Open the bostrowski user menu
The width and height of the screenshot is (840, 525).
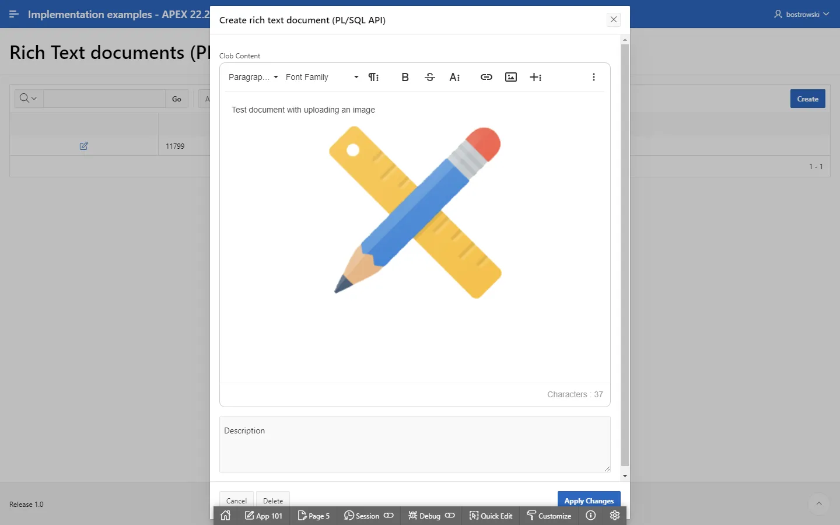(x=801, y=14)
